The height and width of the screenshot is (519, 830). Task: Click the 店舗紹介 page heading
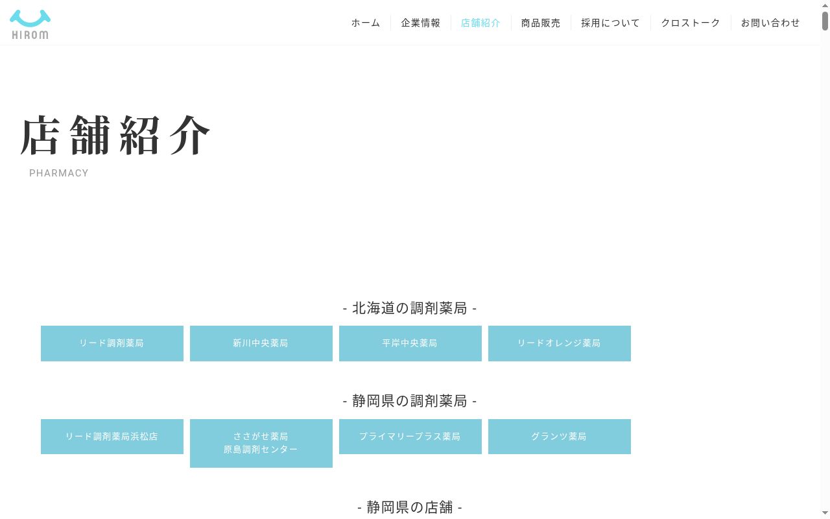pyautogui.click(x=115, y=135)
